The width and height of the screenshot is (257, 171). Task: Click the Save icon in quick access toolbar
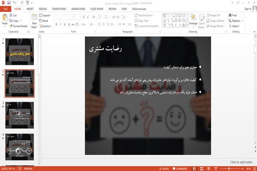click(x=9, y=3)
